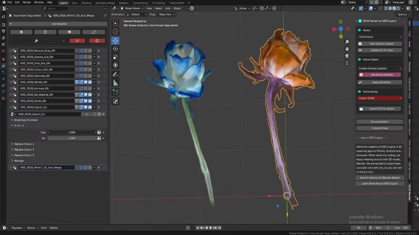This screenshot has height=235, width=419.
Task: Expand the Replace Colour 1 panel
Action: click(x=24, y=144)
